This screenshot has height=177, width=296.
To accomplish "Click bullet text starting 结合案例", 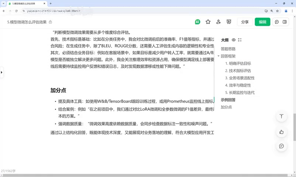I will tap(136, 112).
